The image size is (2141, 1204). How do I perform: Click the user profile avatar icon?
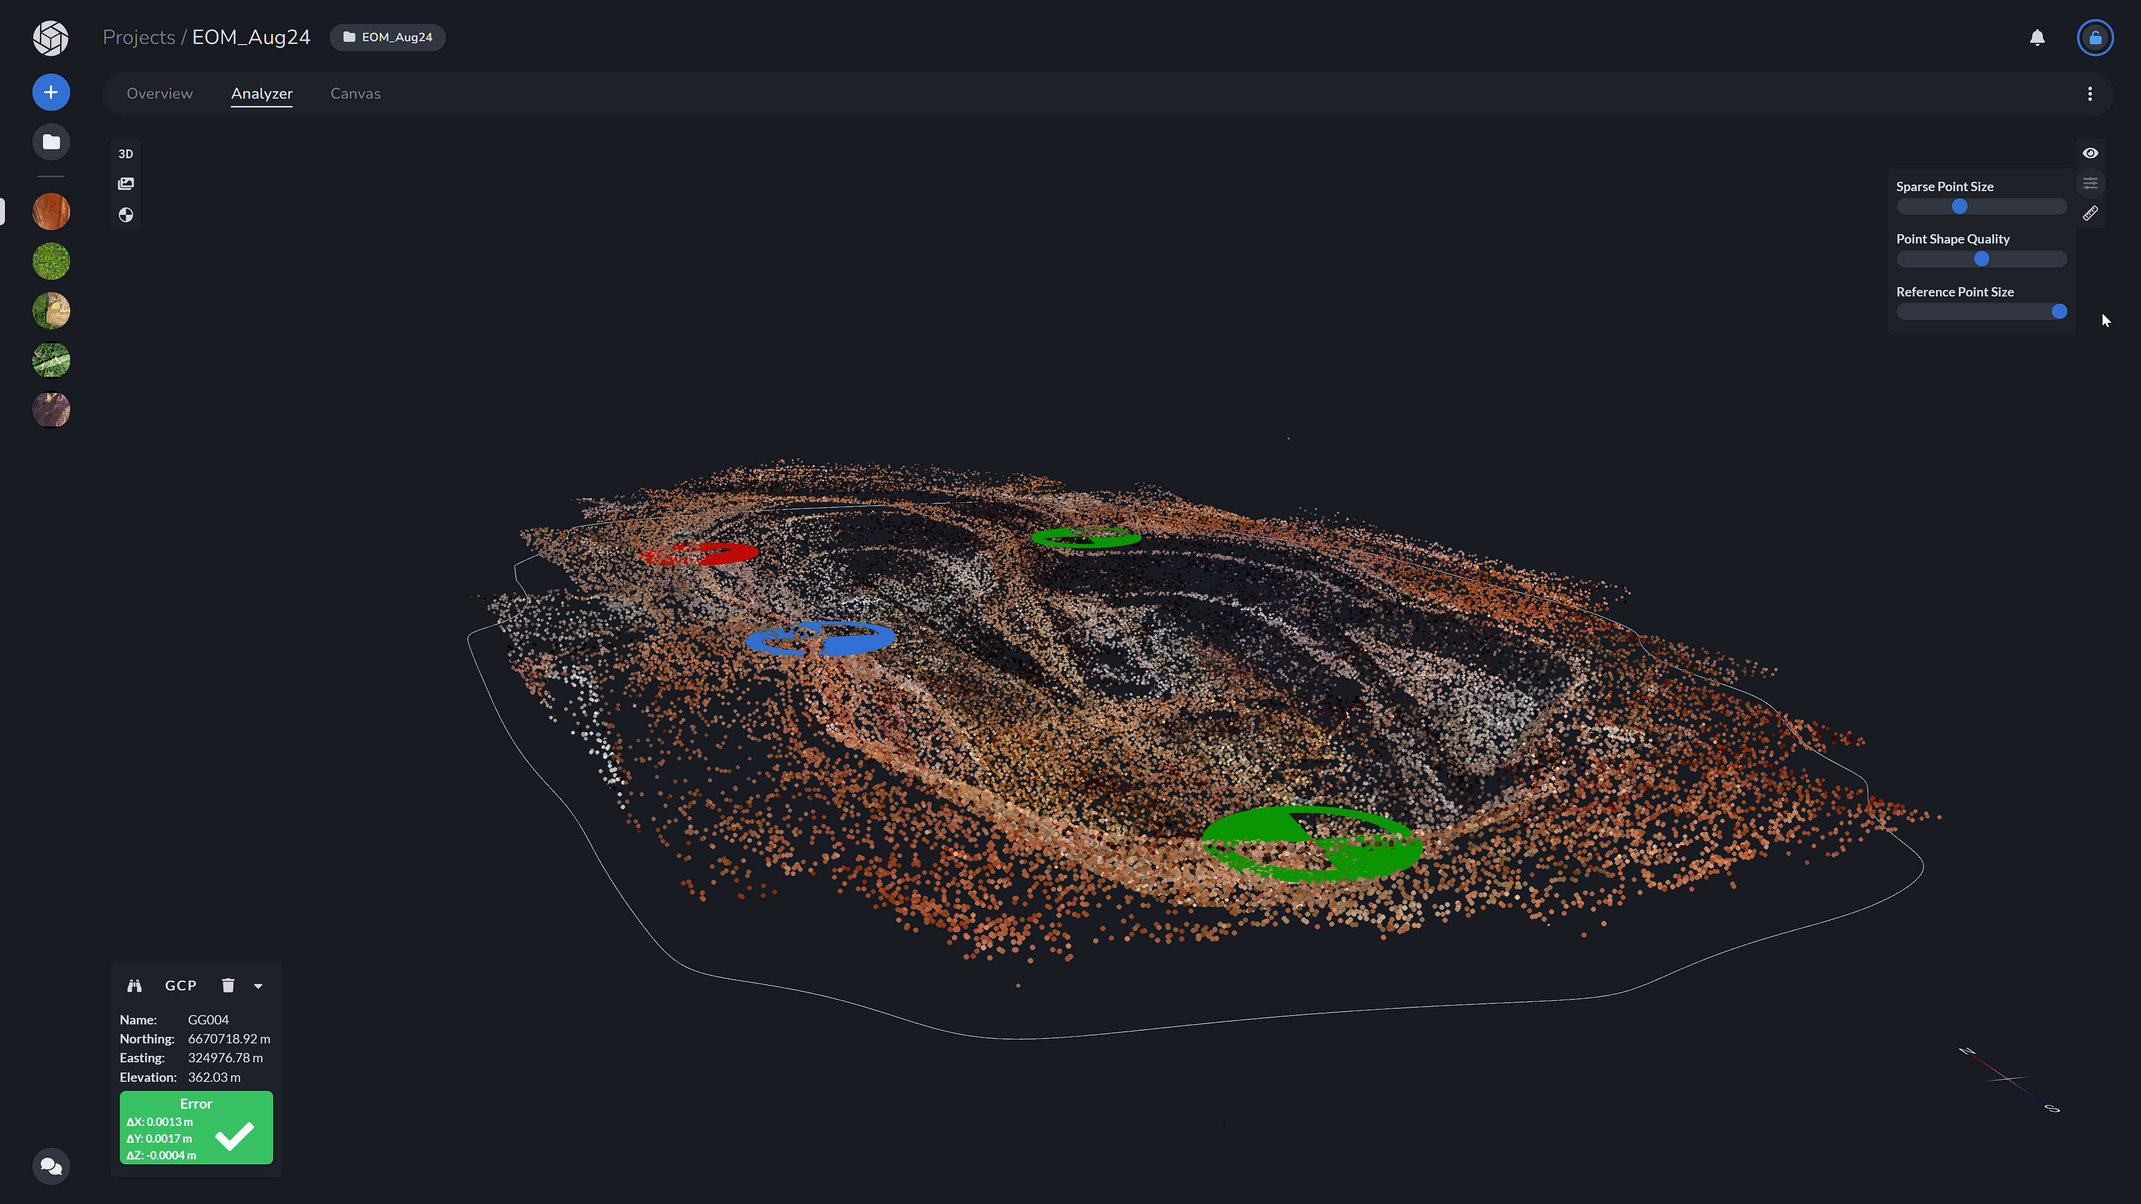click(2094, 37)
